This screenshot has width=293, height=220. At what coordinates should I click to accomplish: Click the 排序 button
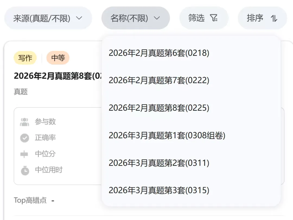click(262, 18)
